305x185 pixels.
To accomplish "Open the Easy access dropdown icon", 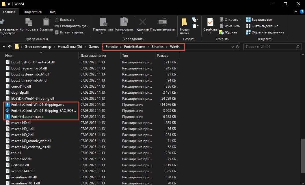I will pos(195,26).
